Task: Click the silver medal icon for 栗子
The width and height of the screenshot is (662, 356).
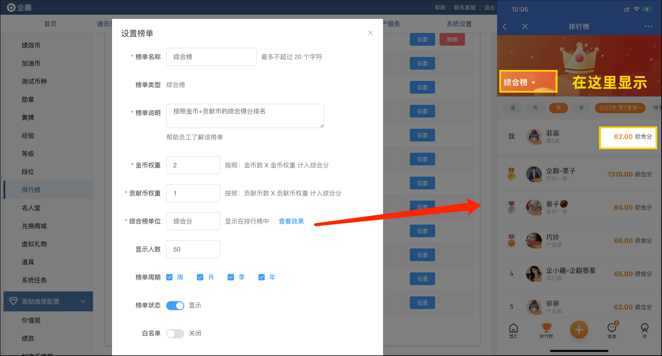Action: (x=511, y=207)
